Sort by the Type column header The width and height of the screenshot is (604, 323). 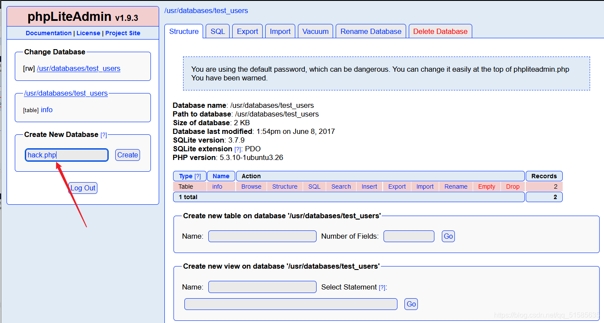tap(186, 176)
